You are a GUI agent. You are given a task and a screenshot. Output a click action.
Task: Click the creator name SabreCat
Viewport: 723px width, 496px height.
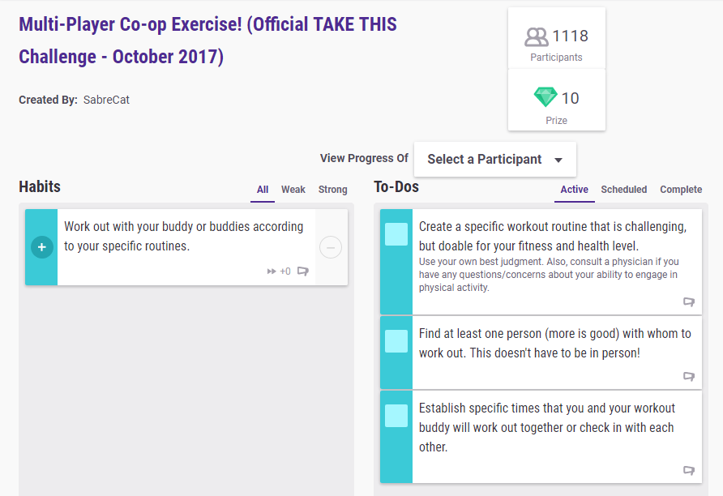(106, 100)
